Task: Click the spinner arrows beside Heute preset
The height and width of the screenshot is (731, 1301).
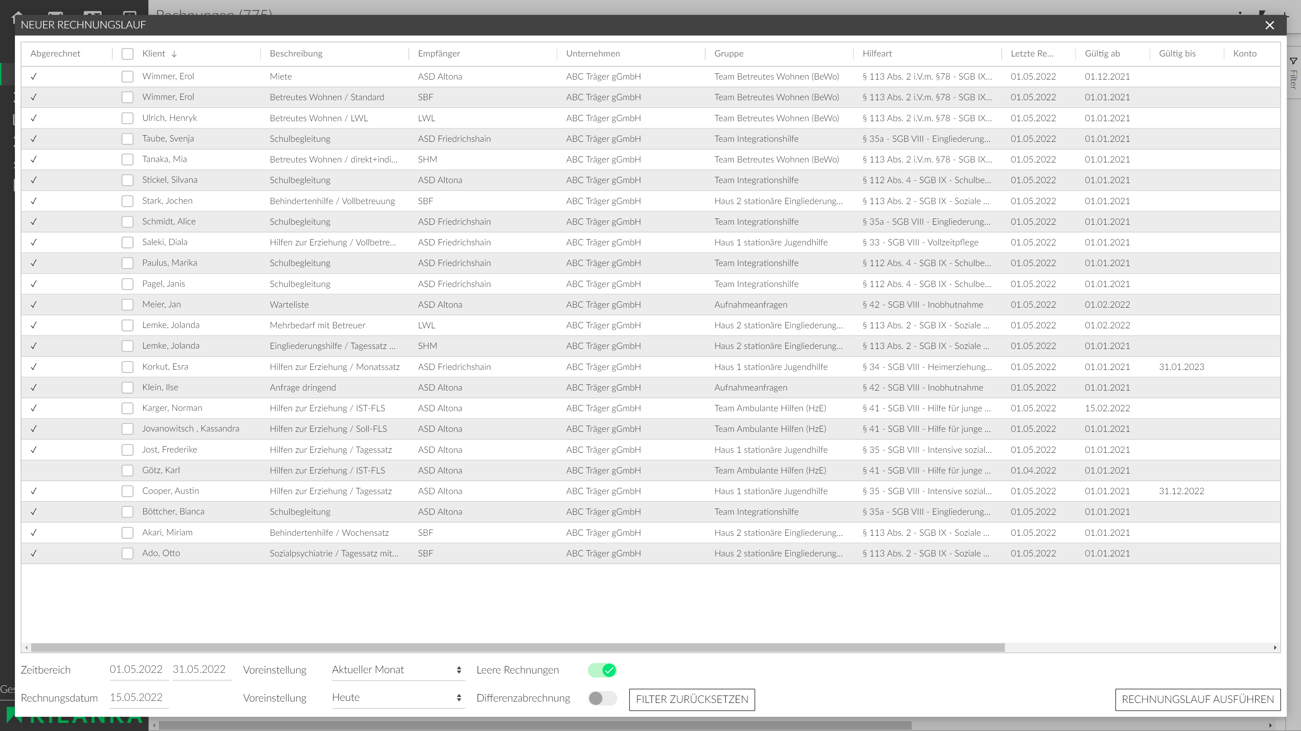Action: click(x=459, y=698)
